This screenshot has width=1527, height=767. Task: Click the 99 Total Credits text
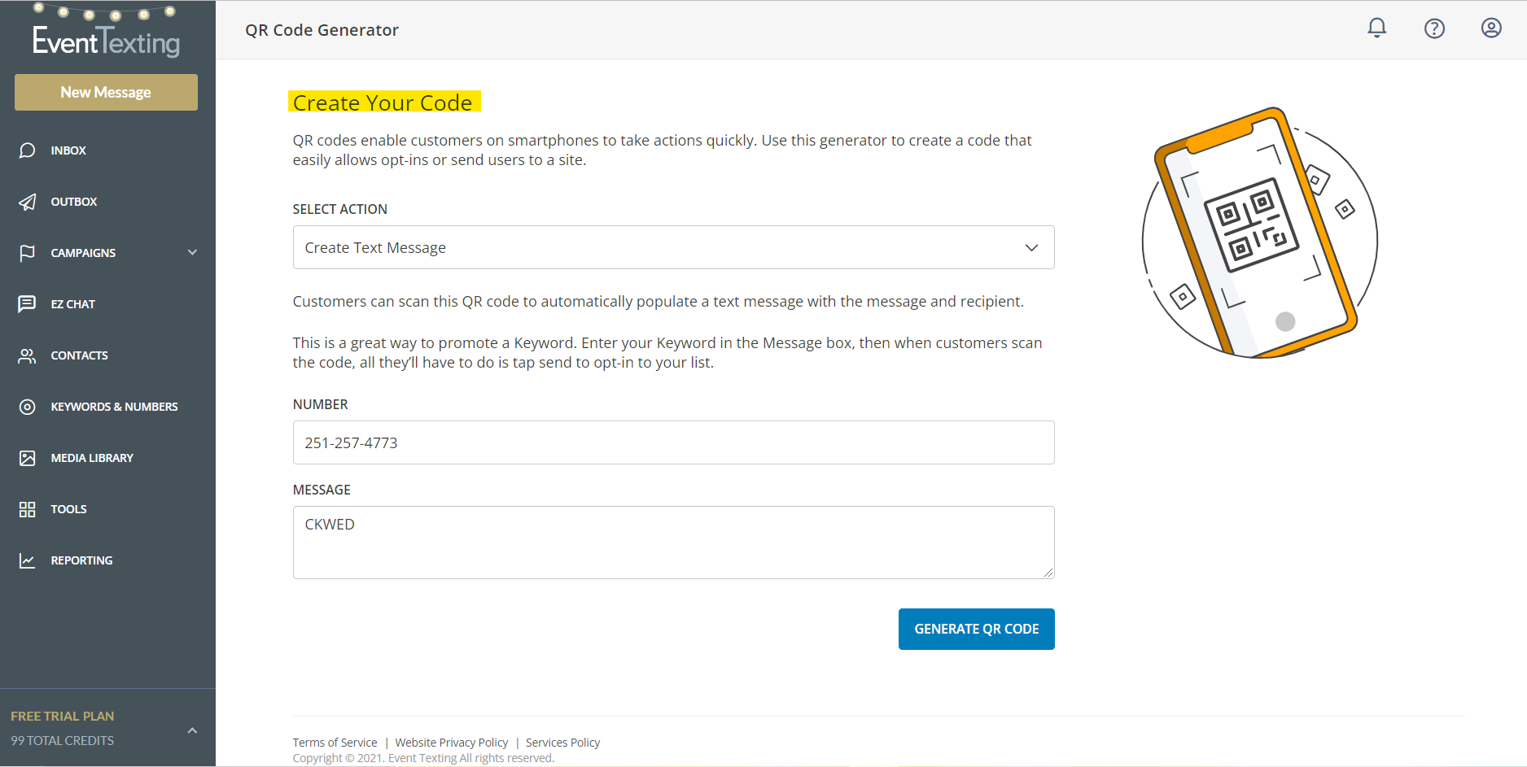click(x=63, y=740)
